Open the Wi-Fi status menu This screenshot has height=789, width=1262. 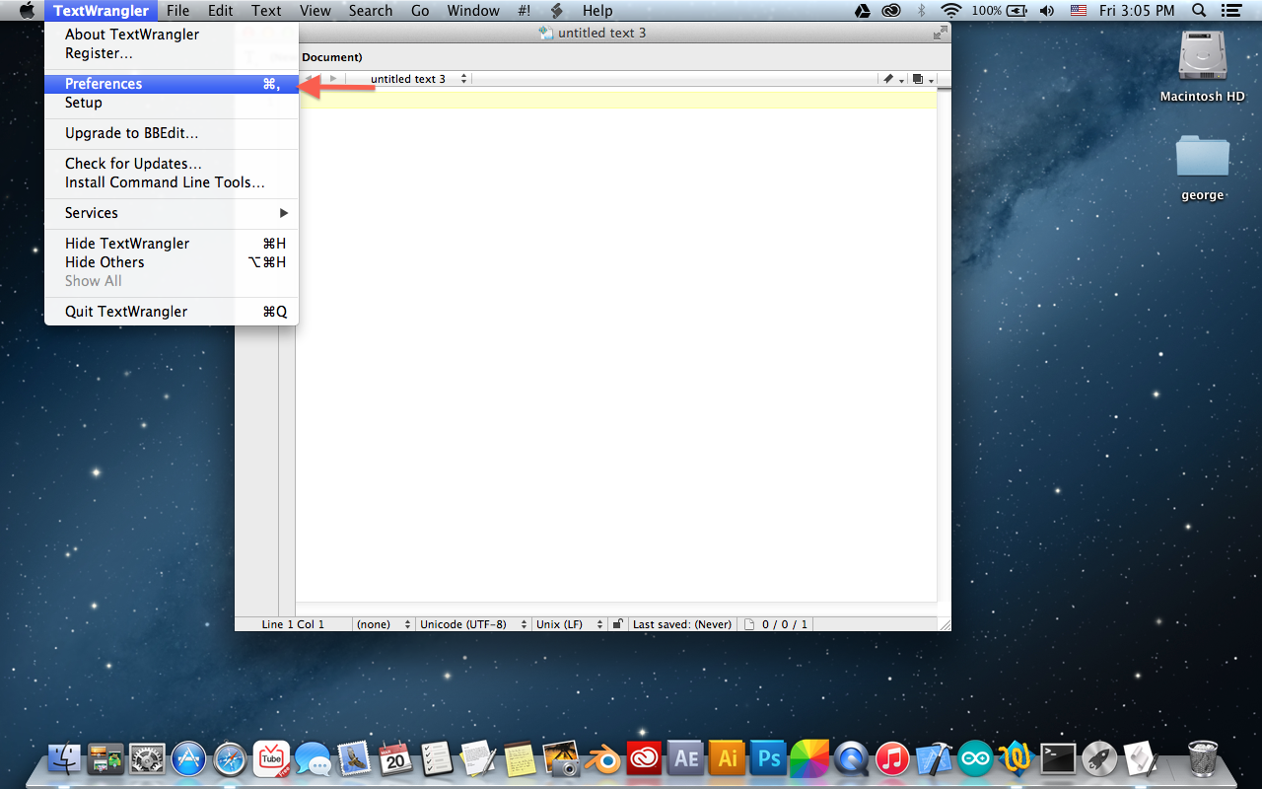pos(951,11)
